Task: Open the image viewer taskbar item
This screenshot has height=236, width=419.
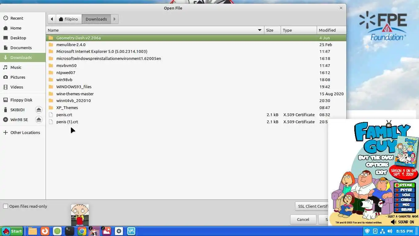Action: [106, 231]
